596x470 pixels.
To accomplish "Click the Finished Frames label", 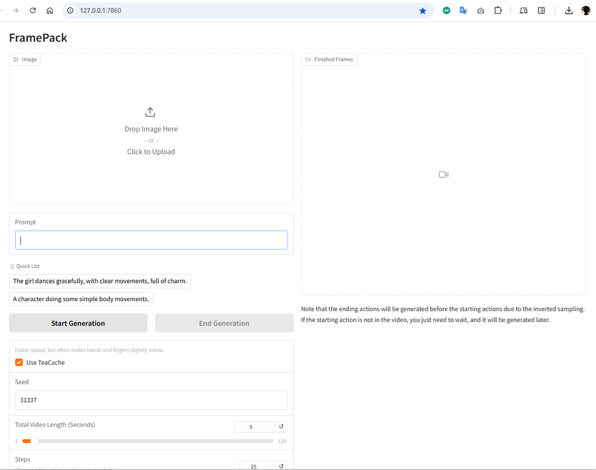I will (x=329, y=59).
